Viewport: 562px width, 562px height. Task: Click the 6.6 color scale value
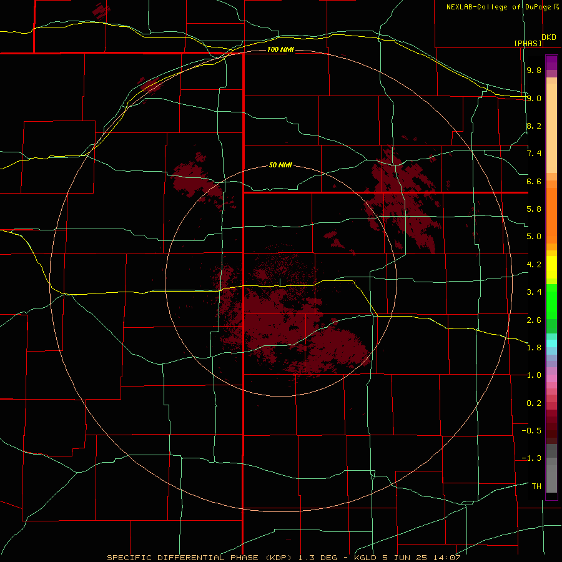tap(534, 181)
